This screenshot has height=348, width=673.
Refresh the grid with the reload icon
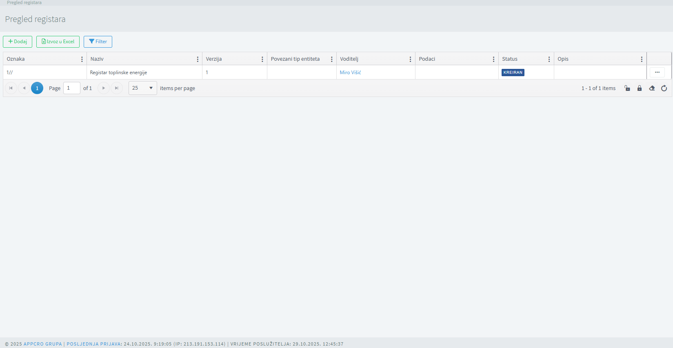[x=664, y=88]
